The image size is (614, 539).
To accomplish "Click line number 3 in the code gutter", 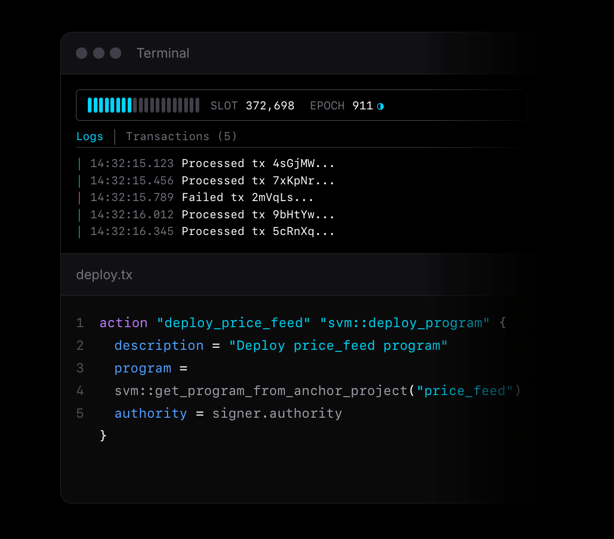I will (x=80, y=368).
